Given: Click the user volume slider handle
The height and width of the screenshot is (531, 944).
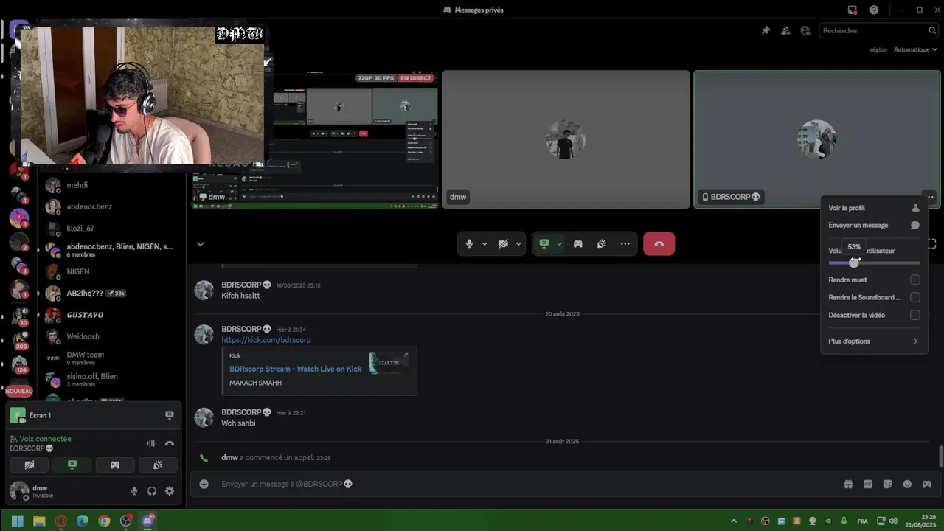Looking at the screenshot, I should click(854, 263).
